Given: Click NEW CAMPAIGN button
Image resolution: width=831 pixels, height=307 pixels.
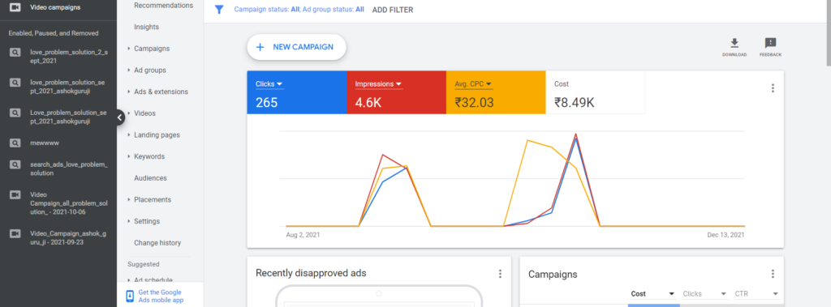Looking at the screenshot, I should (x=296, y=47).
